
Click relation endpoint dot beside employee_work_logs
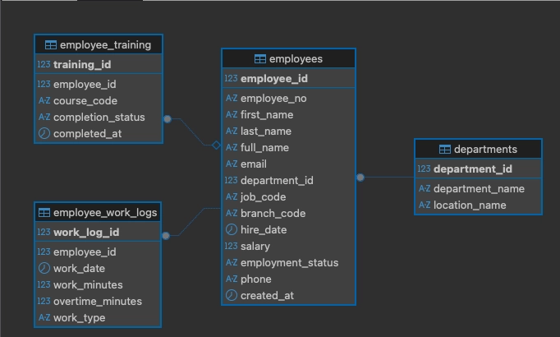(x=166, y=236)
